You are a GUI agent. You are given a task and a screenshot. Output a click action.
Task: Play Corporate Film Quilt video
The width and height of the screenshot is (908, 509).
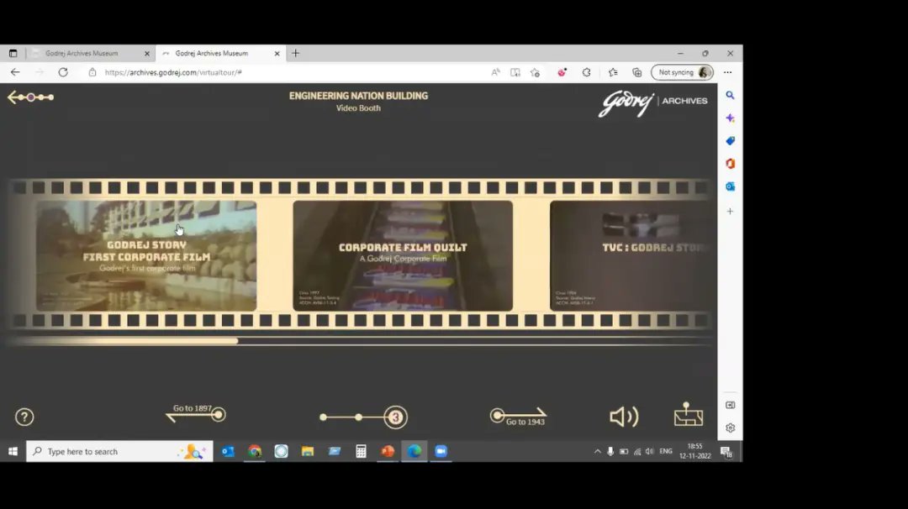click(x=403, y=255)
